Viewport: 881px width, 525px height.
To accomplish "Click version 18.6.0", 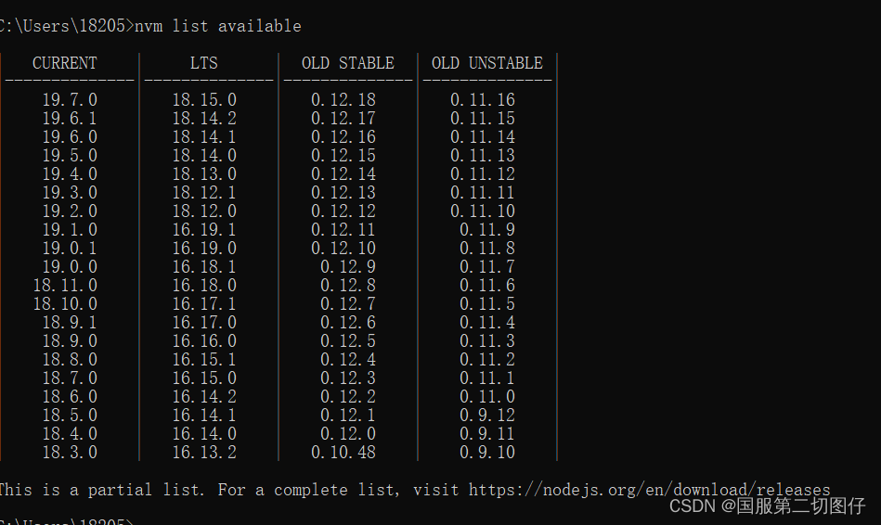I will click(x=70, y=396).
